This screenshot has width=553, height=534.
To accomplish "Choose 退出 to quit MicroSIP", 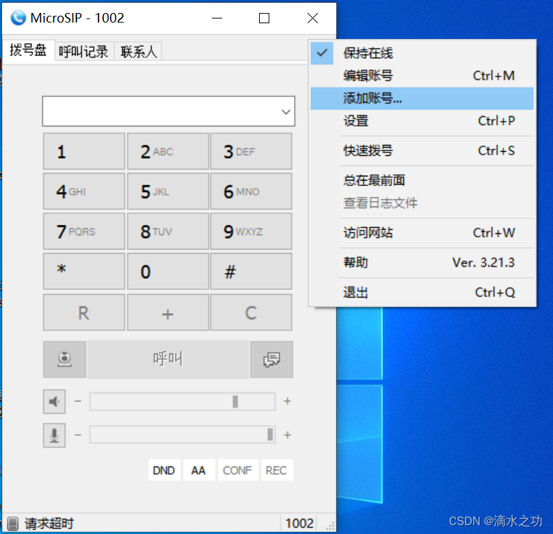I will (422, 293).
